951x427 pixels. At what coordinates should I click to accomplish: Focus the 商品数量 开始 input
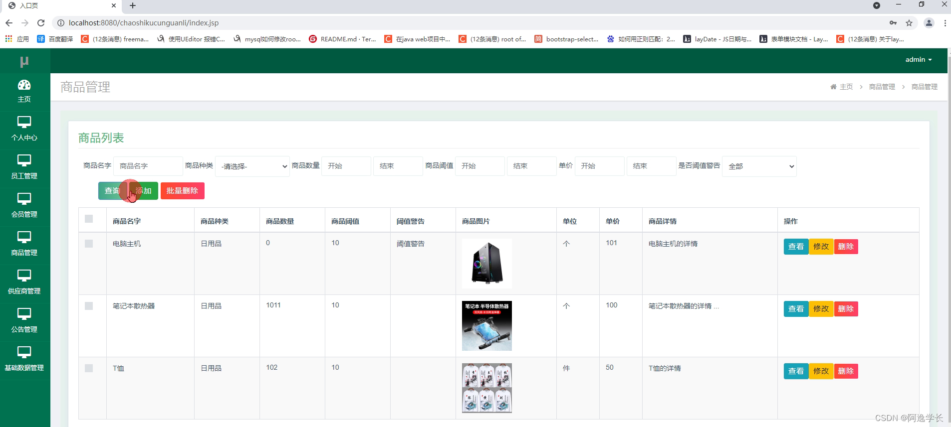346,166
